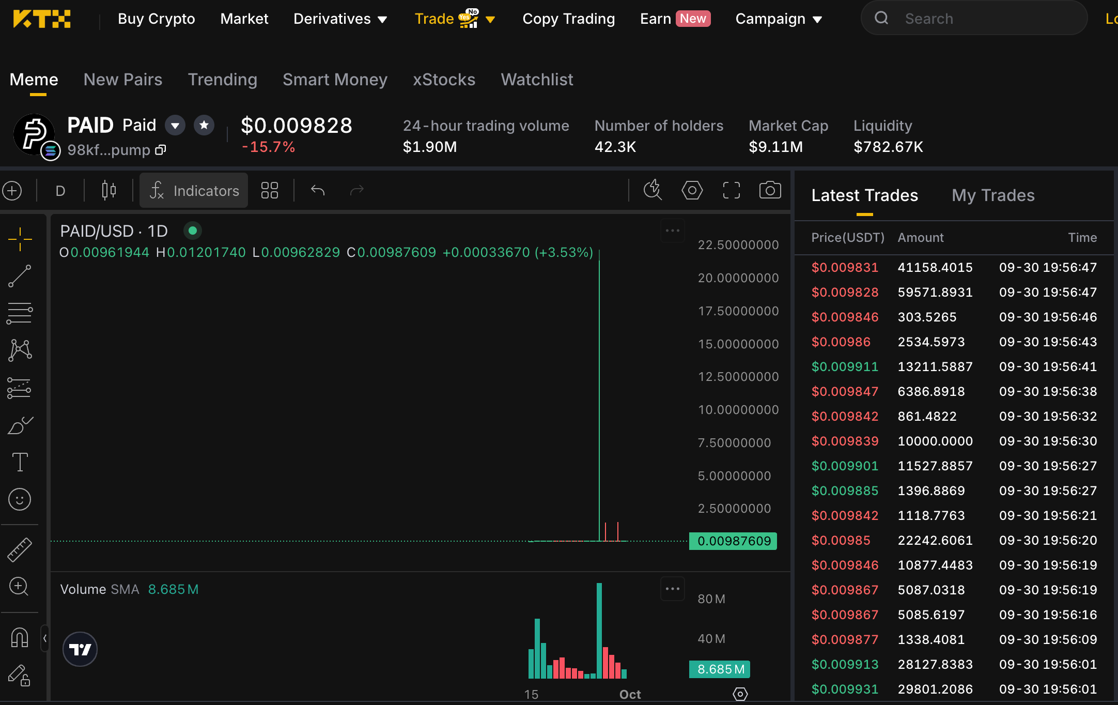Open price pane more options menu

click(673, 231)
